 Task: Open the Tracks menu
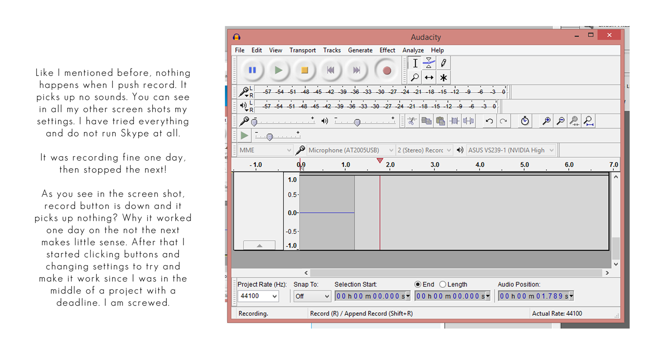tap(332, 50)
